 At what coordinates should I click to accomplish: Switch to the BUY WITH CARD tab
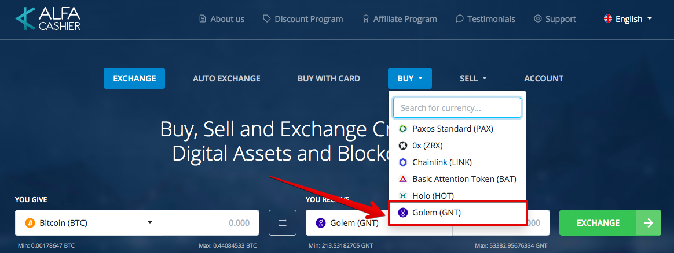(329, 79)
